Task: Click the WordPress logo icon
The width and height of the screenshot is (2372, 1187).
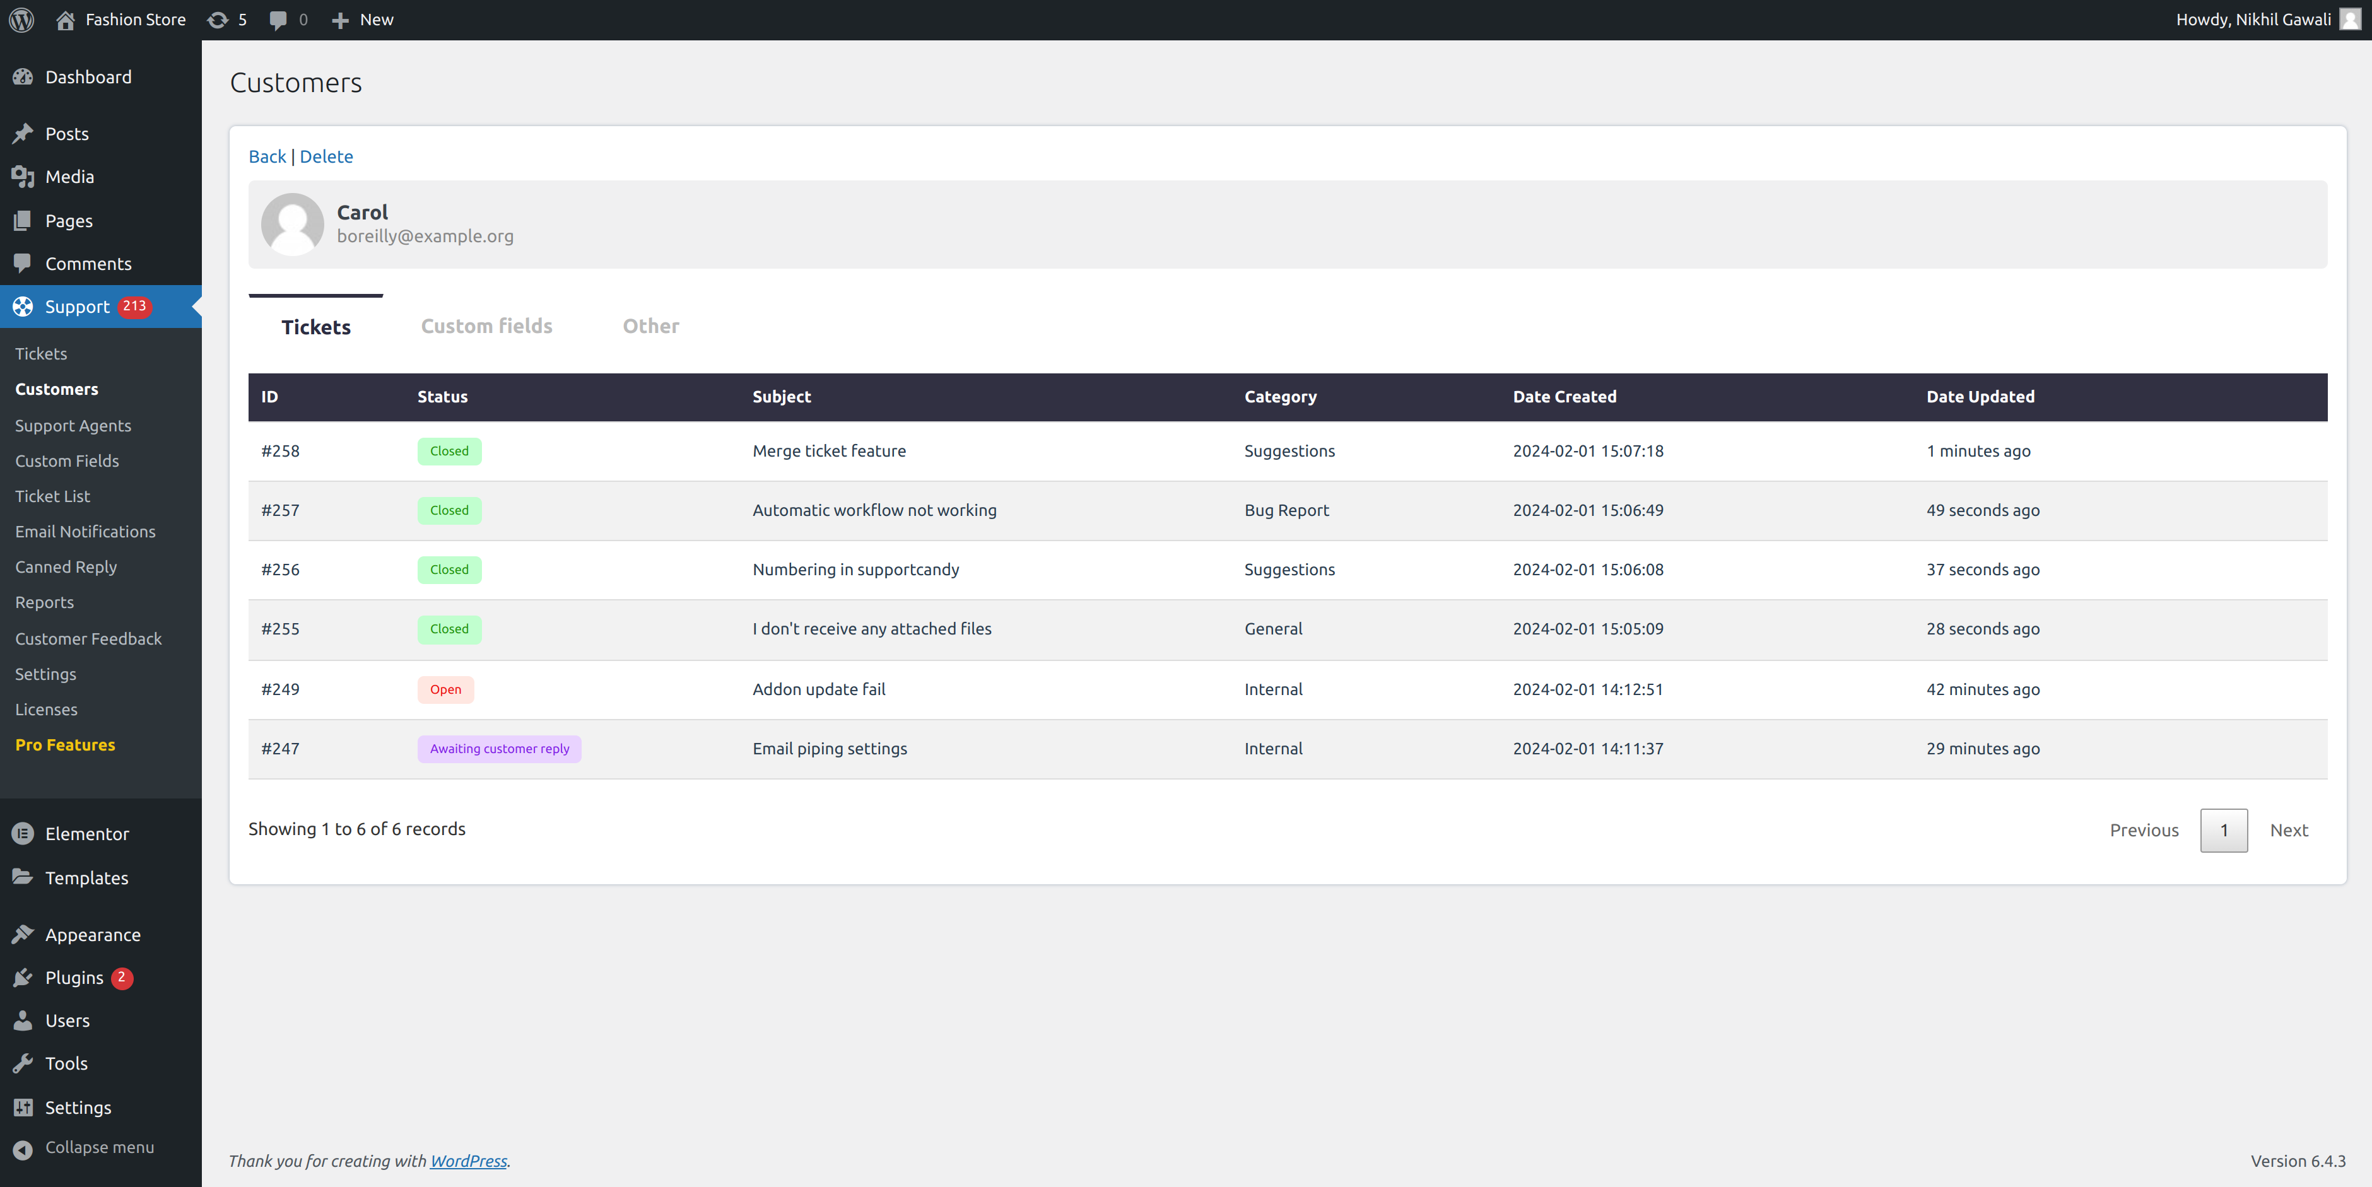Action: [23, 18]
